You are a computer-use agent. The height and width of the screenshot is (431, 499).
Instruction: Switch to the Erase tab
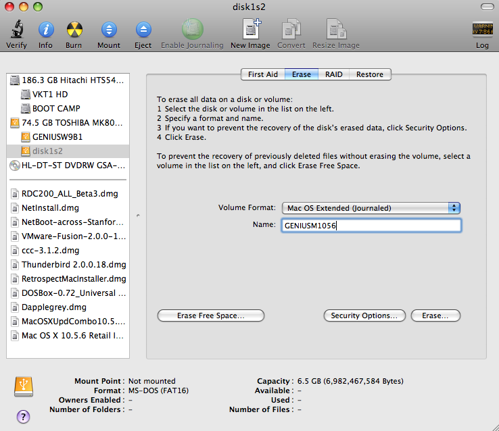pyautogui.click(x=302, y=74)
